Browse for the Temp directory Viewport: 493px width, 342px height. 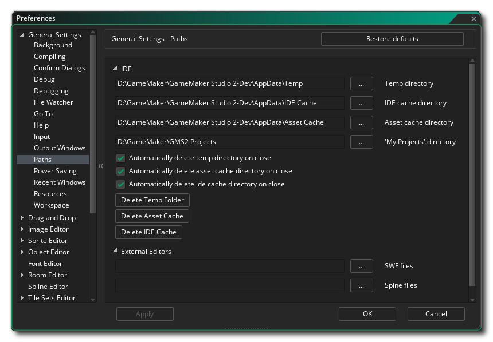pyautogui.click(x=362, y=83)
